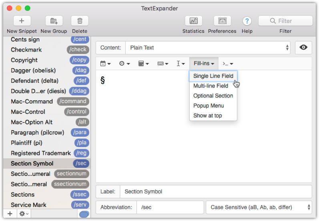Open the date calendar insert menu
The width and height of the screenshot is (319, 221).
pos(105,64)
